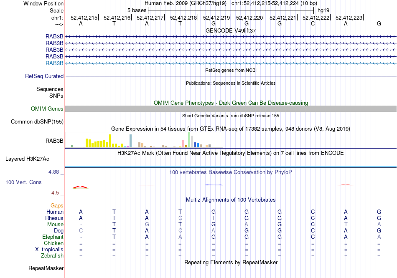Click the X_tropicalis alignment row label
The width and height of the screenshot is (397, 278).
(49, 250)
